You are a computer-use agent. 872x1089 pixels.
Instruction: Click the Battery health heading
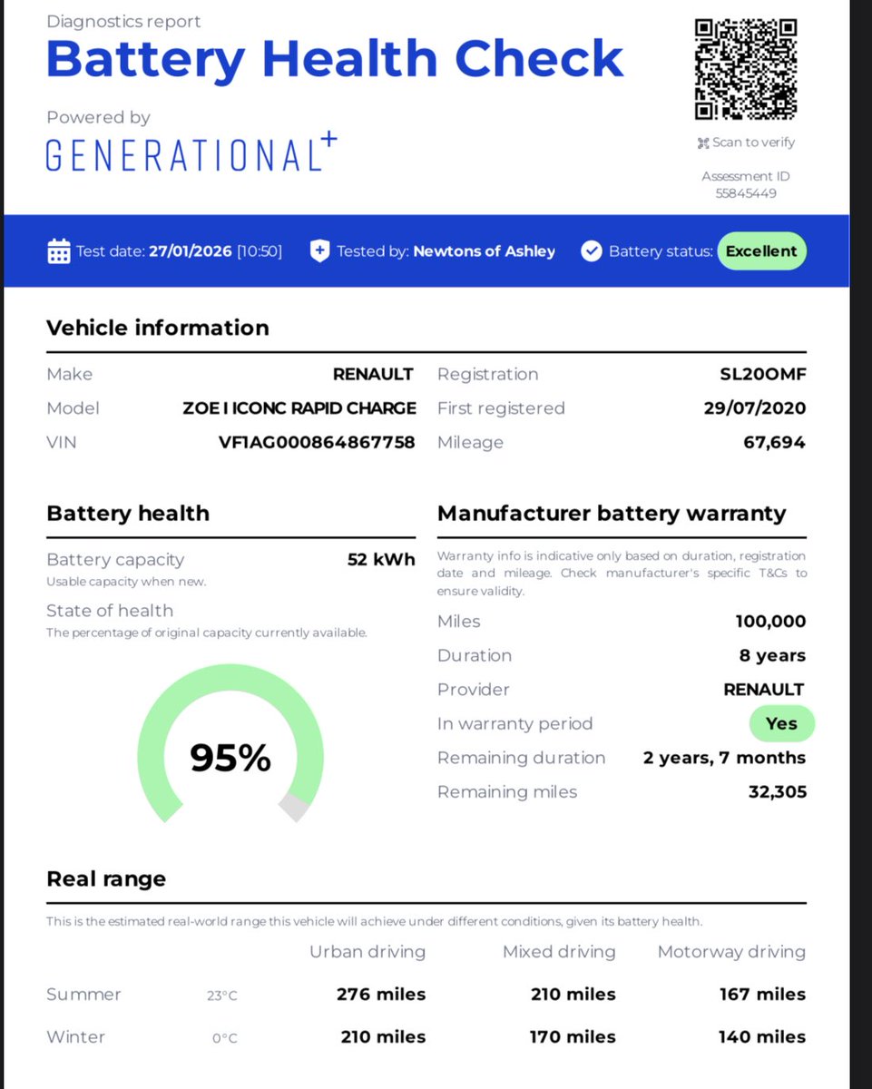point(128,514)
